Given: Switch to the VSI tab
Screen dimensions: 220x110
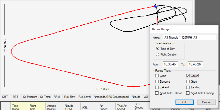Looking at the screenshot, I should [145, 97].
